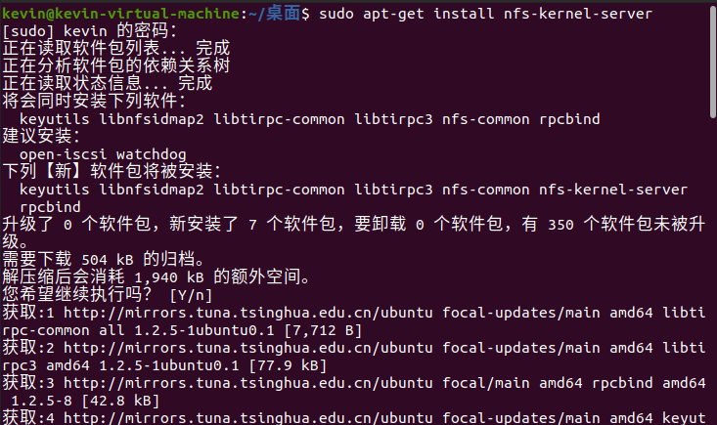Click the 350 unupgraded packages number
The image size is (717, 425).
point(560,225)
